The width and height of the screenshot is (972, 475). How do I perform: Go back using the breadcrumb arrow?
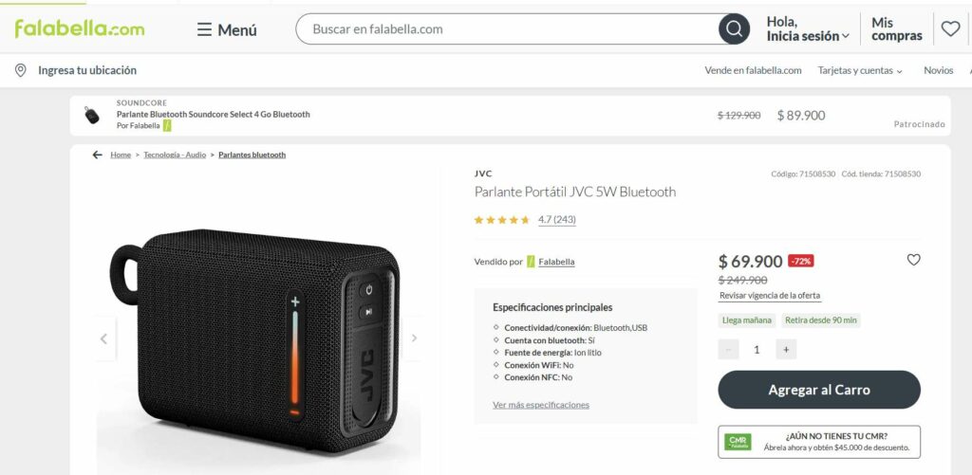point(98,155)
